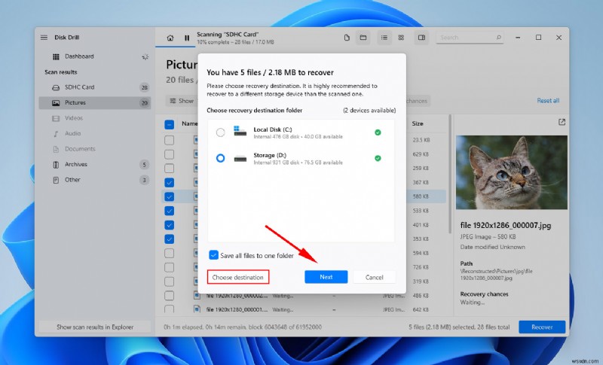Image resolution: width=603 pixels, height=365 pixels.
Task: Click the Size column header
Action: (x=418, y=123)
